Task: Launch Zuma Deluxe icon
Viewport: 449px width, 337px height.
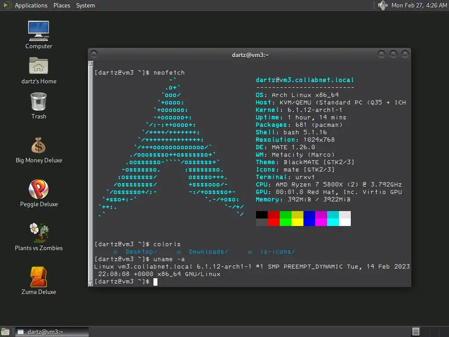Action: [x=39, y=281]
